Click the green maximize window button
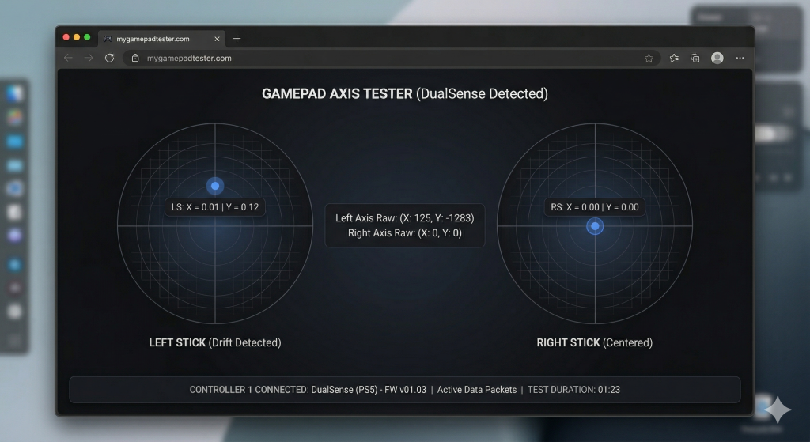 (x=87, y=37)
